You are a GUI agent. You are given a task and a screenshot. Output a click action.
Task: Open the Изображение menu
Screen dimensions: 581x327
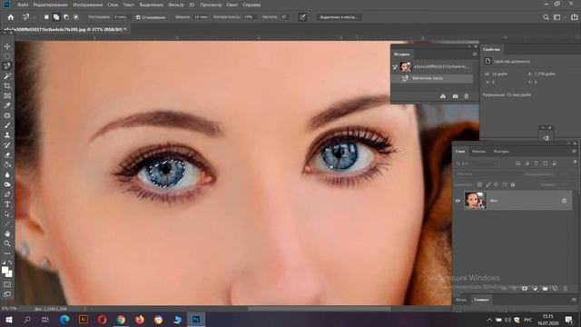pyautogui.click(x=88, y=5)
